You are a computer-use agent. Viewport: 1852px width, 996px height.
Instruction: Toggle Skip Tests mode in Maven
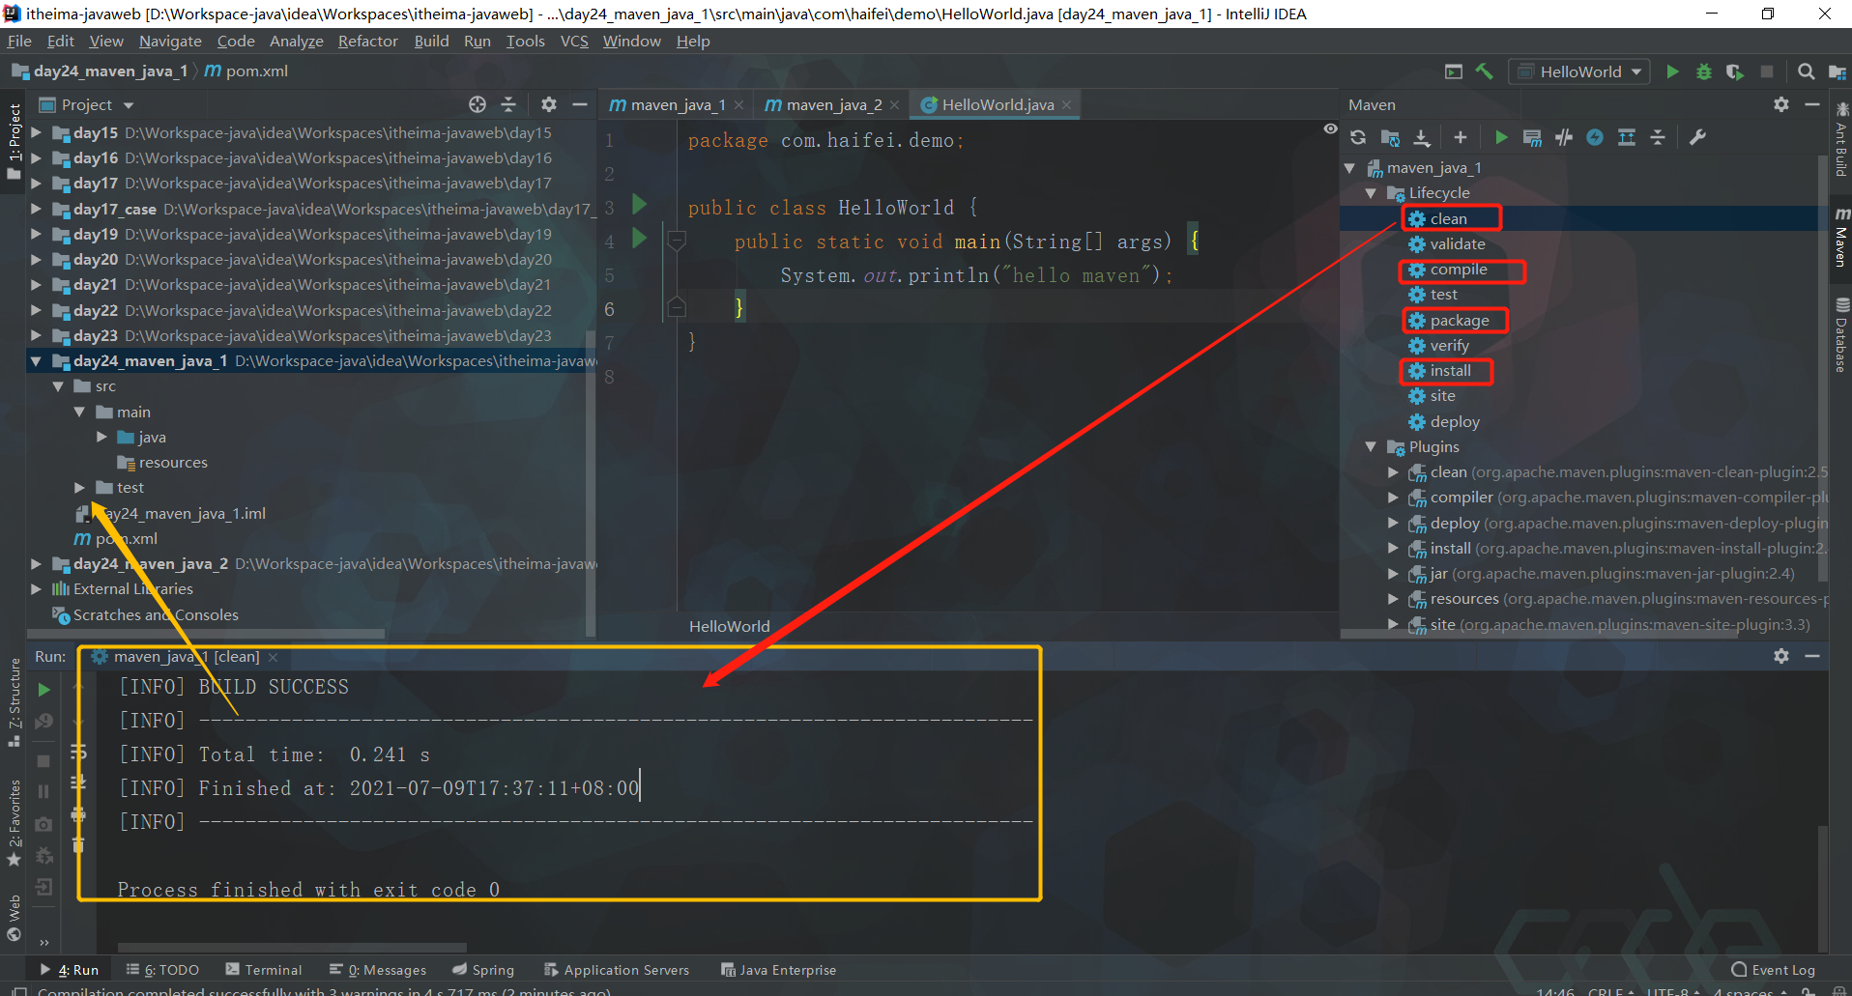1595,137
